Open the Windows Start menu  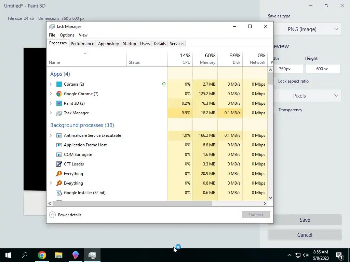click(8, 255)
